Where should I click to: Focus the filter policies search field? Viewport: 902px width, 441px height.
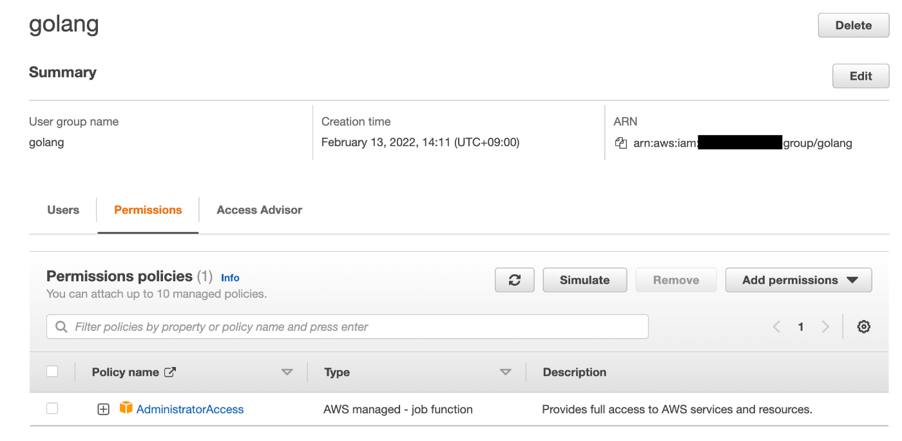point(347,326)
